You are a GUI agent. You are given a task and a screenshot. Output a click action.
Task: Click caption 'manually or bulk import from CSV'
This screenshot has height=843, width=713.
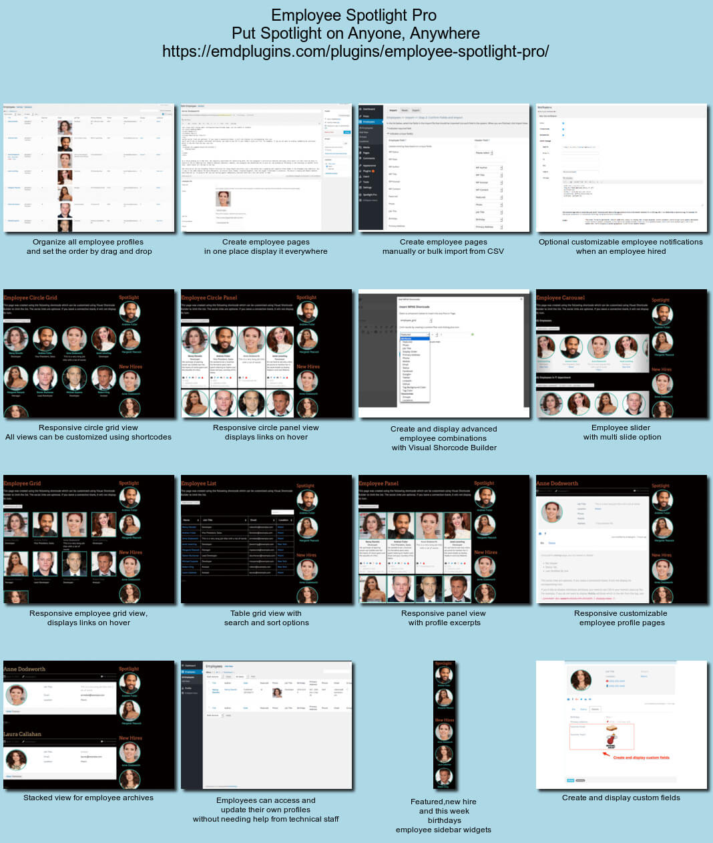click(x=443, y=251)
